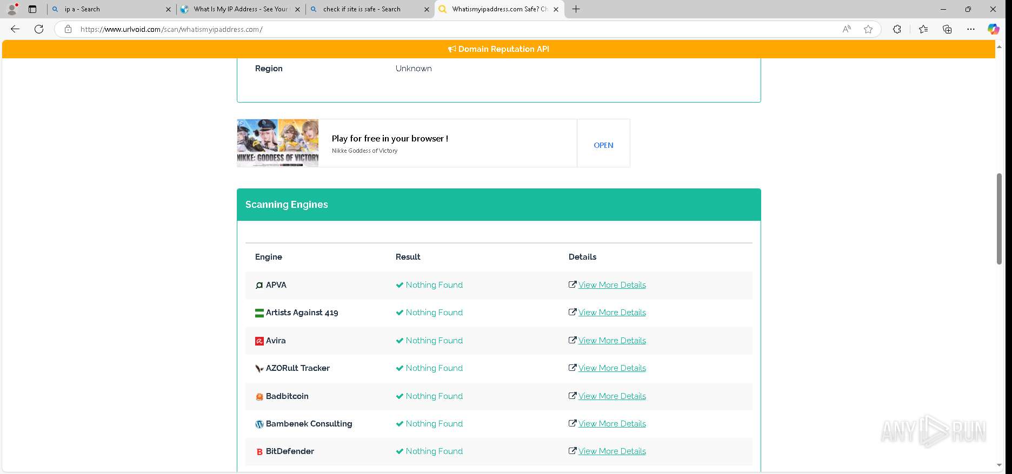
Task: Click the external link icon in Avira row
Action: 572,340
